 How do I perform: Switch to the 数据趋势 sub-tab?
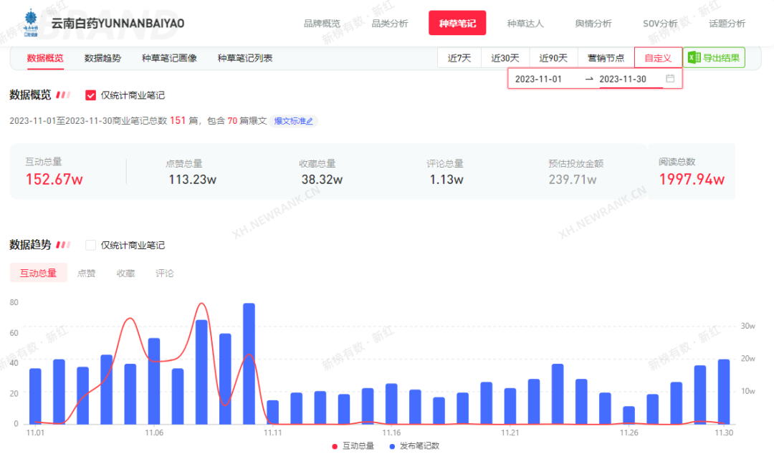[x=102, y=58]
